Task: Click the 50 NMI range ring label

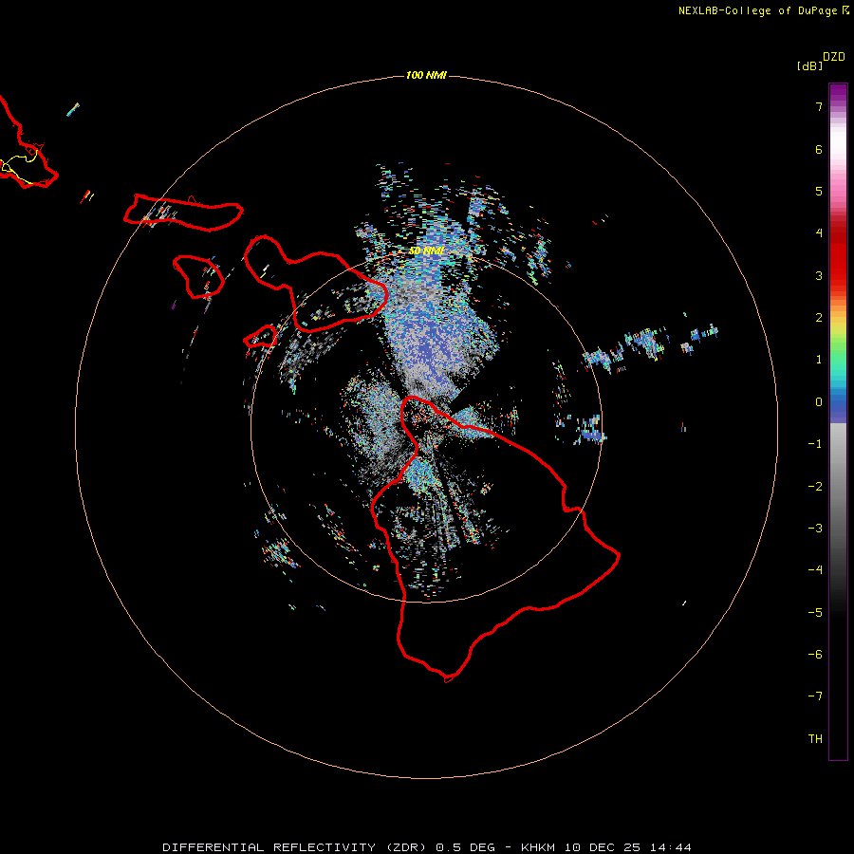Action: 426,251
